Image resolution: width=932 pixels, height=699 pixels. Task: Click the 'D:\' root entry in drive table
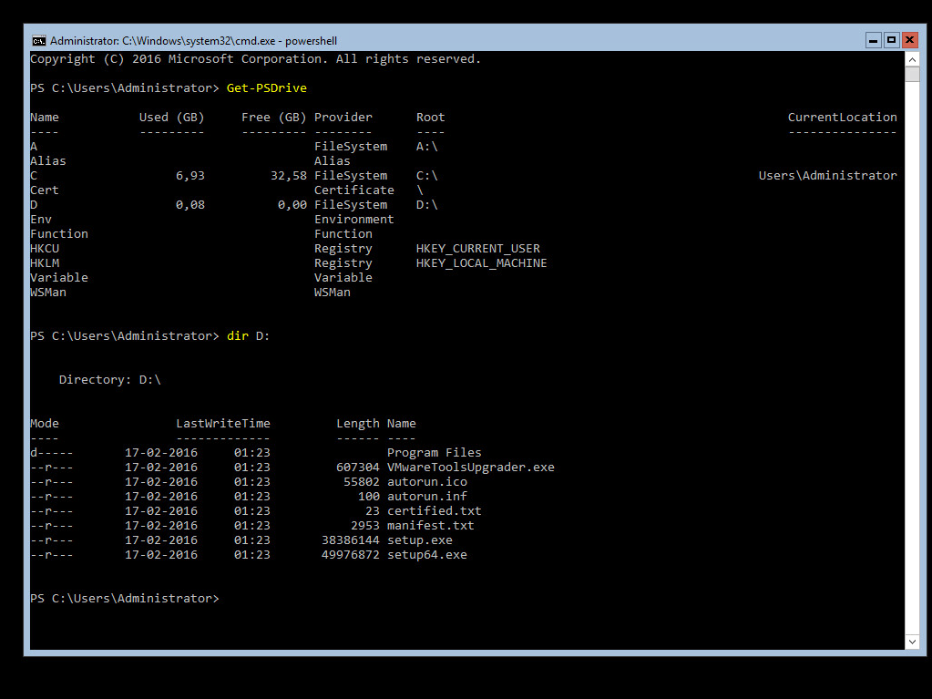click(426, 204)
